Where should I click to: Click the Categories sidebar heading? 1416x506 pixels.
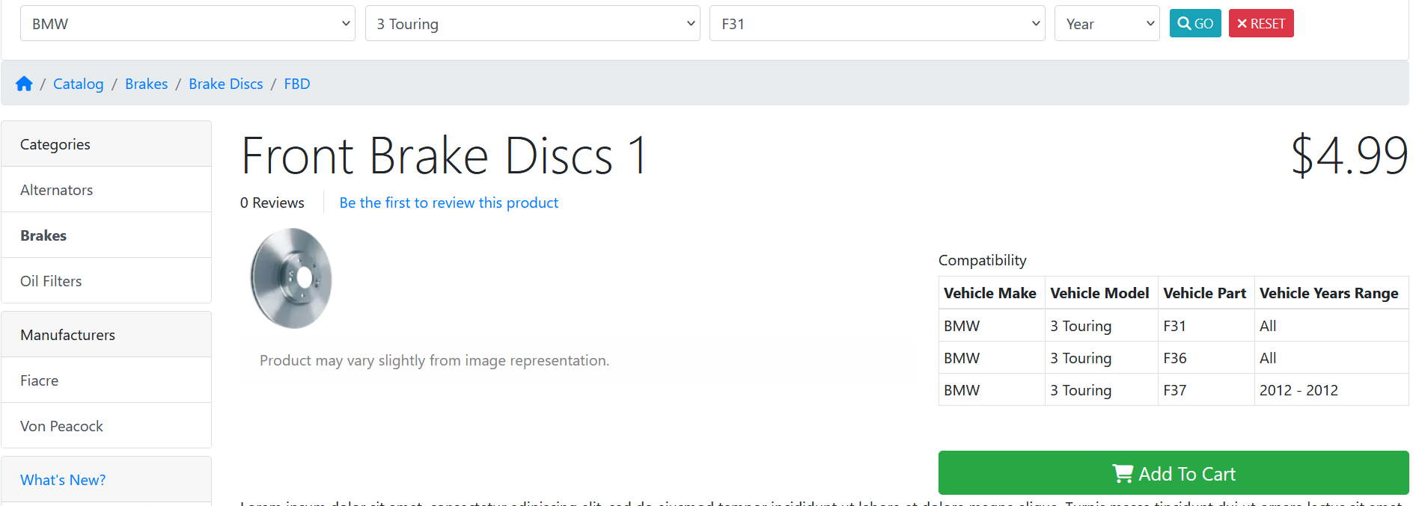(106, 144)
